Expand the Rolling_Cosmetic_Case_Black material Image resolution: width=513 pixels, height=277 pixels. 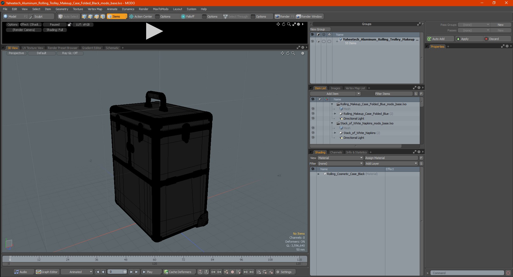tap(318, 174)
